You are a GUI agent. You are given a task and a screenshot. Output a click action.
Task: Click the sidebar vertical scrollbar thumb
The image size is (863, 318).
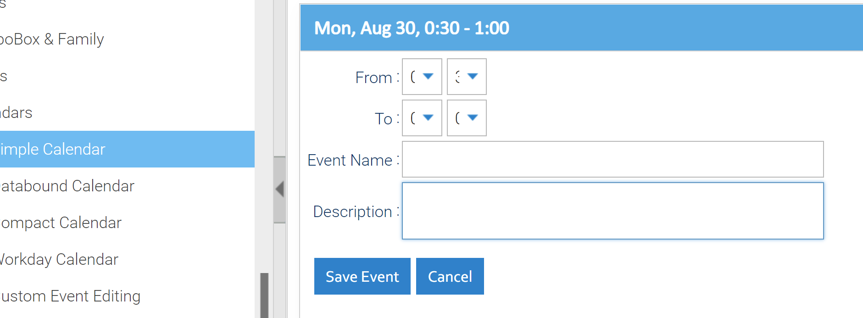coord(264,295)
